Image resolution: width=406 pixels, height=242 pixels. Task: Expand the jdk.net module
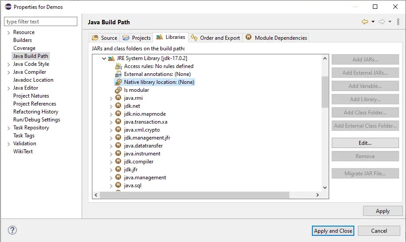coord(111,106)
